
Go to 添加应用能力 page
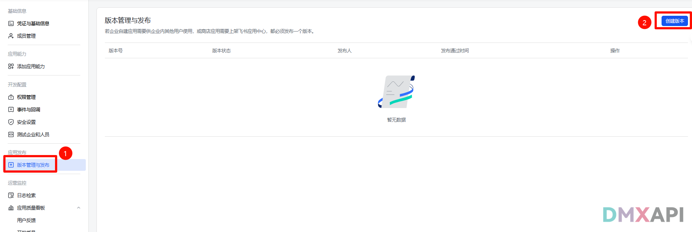click(x=31, y=66)
